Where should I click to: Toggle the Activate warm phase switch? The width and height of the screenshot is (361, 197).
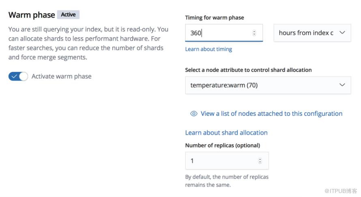(x=18, y=76)
